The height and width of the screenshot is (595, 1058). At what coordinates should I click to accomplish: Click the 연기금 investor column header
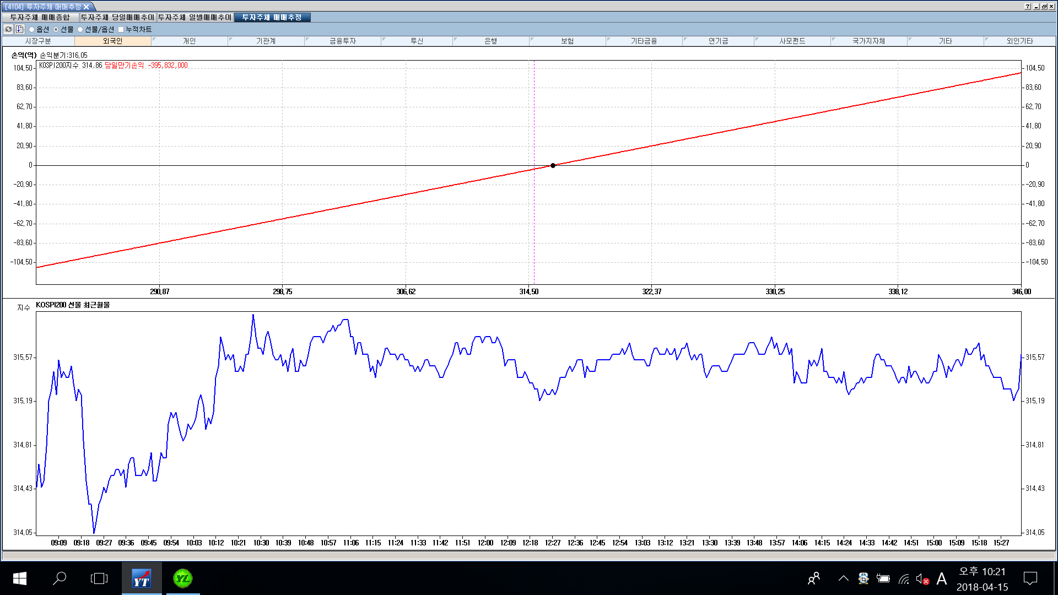(718, 41)
